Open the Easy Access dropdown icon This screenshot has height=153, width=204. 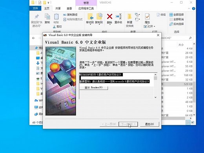point(137,19)
